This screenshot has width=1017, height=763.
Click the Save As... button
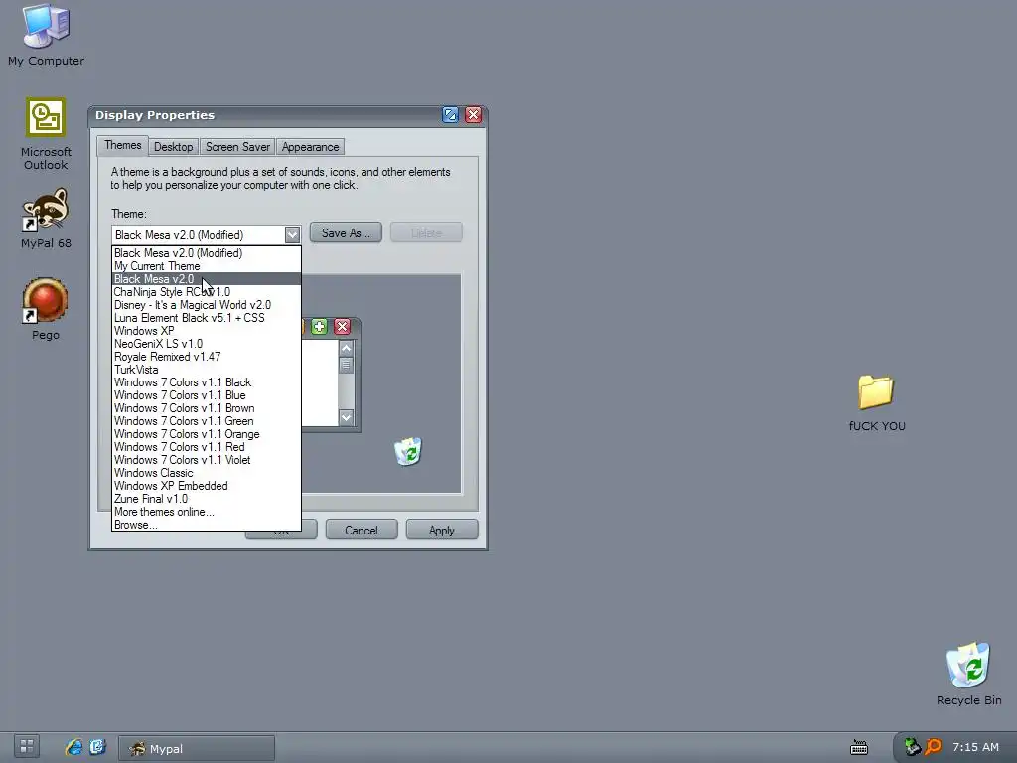(346, 232)
